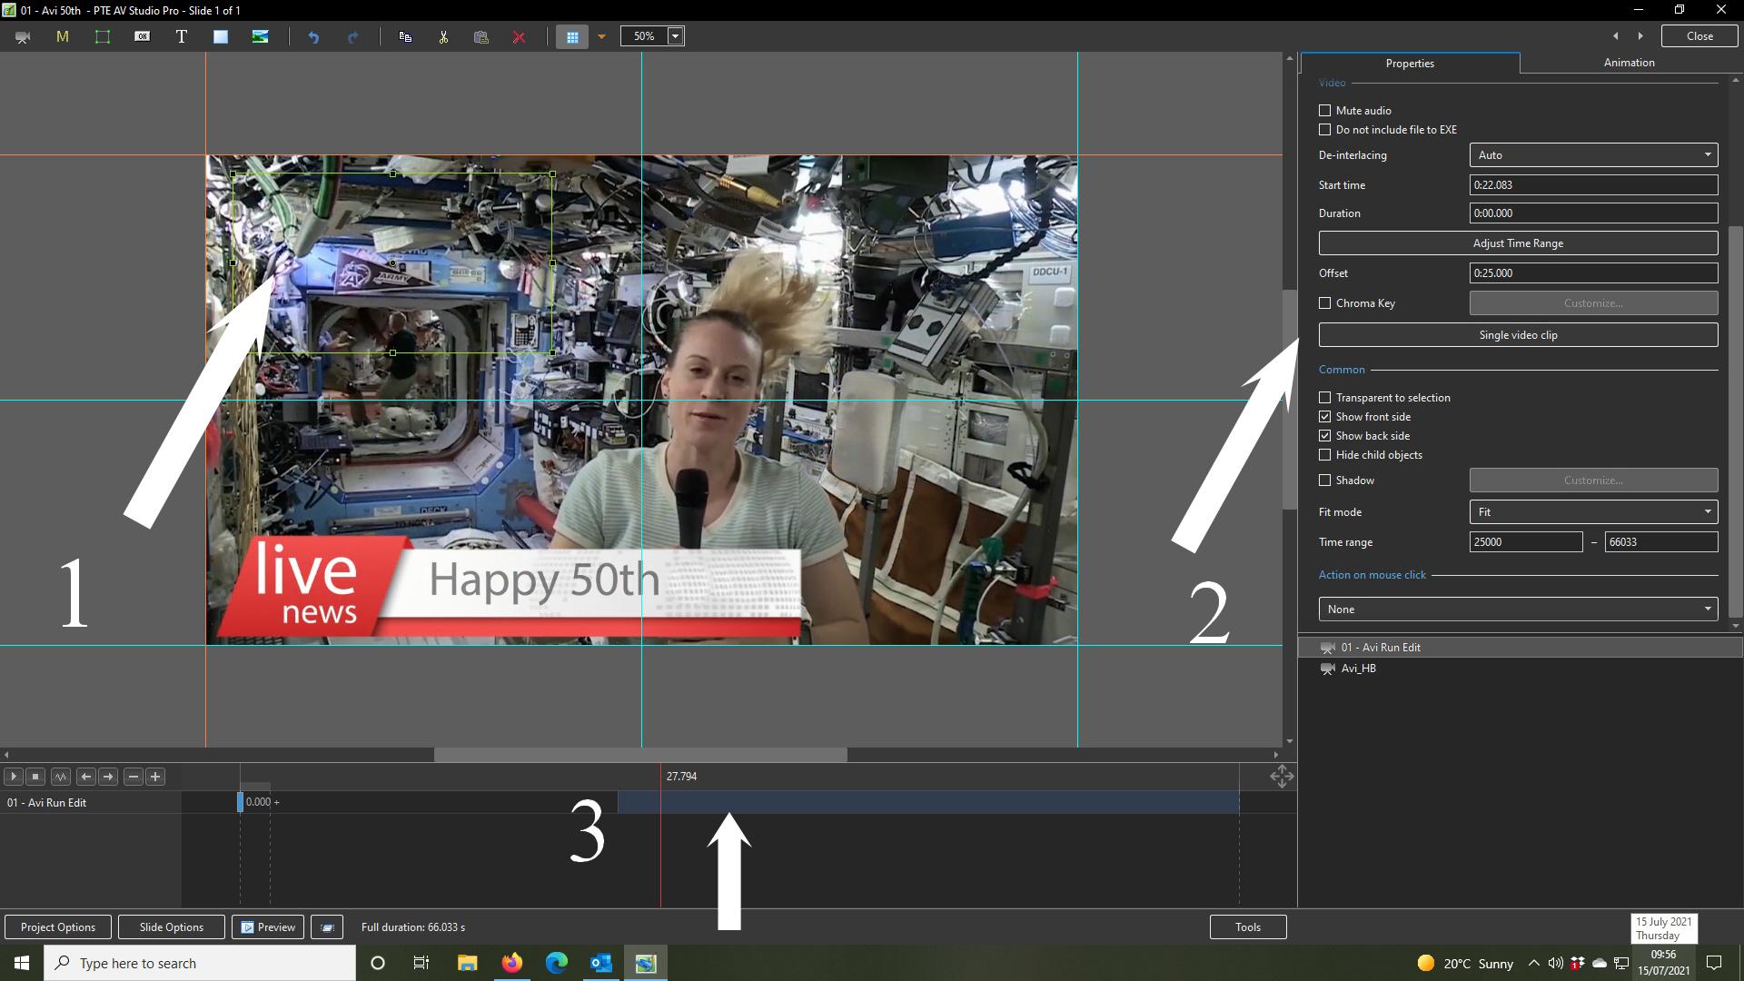Add a mask with the M tool
The image size is (1744, 981).
(62, 37)
